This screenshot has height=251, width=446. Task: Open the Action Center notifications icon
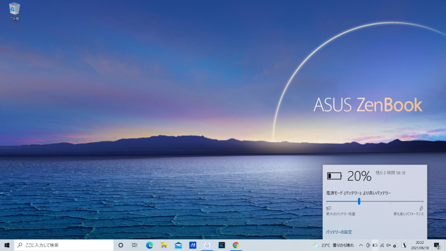(x=437, y=245)
